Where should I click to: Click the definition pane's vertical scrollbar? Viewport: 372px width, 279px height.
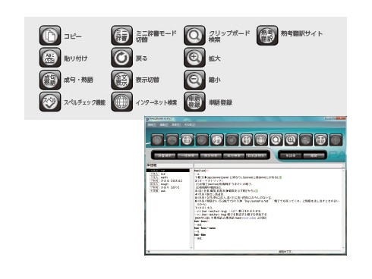click(343, 209)
